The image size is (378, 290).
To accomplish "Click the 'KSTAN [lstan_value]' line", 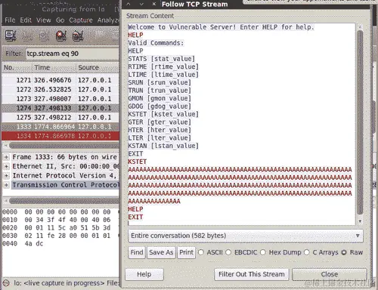I will coord(163,146).
